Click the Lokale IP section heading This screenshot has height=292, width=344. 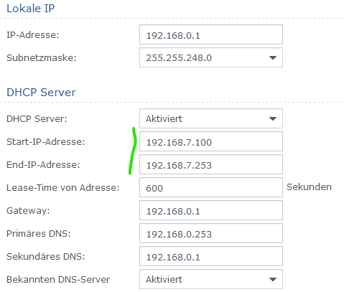(x=31, y=9)
